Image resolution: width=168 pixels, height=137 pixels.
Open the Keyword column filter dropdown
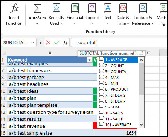click(x=89, y=60)
